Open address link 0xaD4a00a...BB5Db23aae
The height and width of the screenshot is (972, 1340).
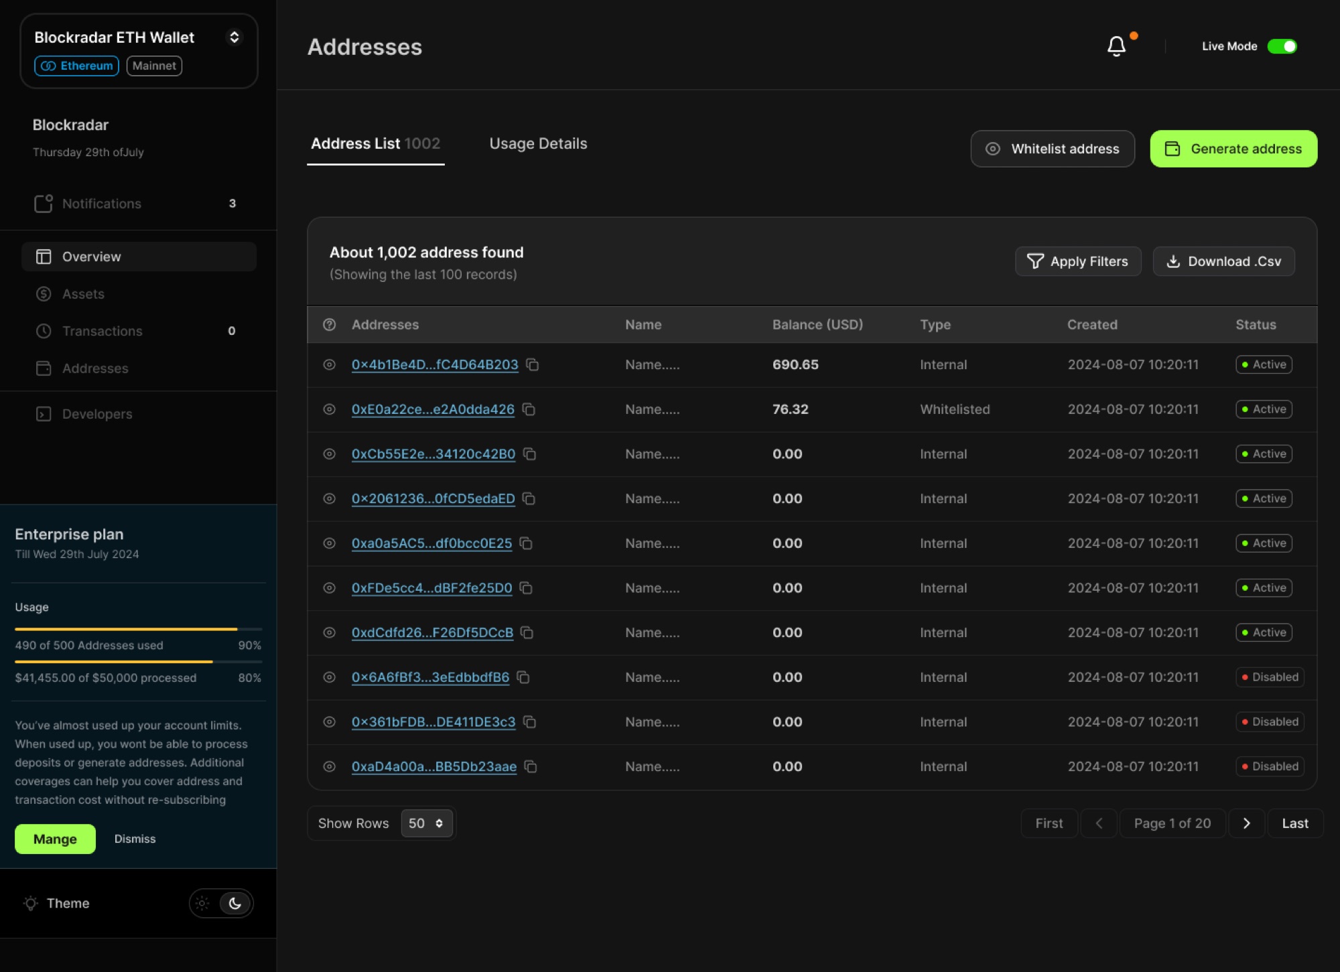coord(434,766)
